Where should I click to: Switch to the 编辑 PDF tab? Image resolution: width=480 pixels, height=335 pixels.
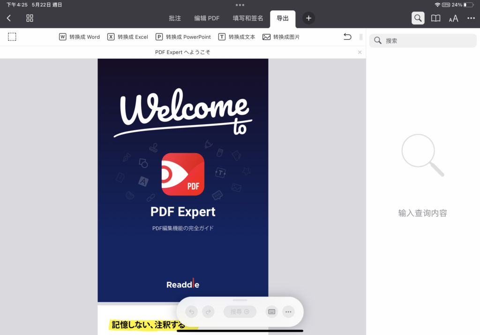coord(207,18)
